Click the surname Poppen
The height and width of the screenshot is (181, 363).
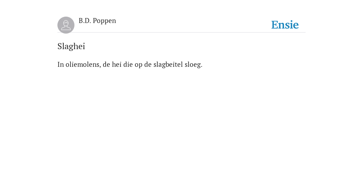pyautogui.click(x=105, y=21)
